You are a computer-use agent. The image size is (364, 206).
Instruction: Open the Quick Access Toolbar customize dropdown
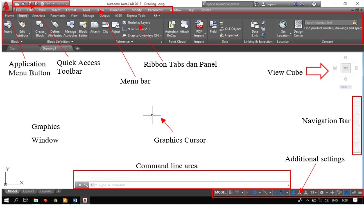point(67,4)
